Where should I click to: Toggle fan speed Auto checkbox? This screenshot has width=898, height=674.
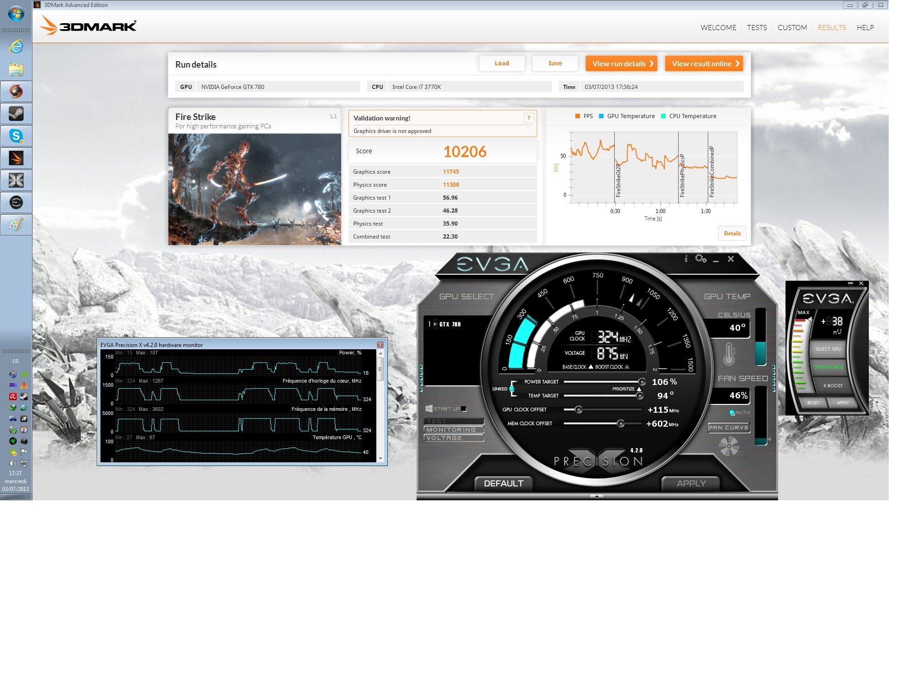coord(732,412)
